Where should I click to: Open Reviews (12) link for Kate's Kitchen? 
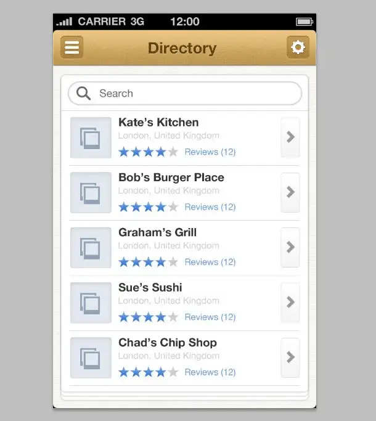tap(210, 152)
